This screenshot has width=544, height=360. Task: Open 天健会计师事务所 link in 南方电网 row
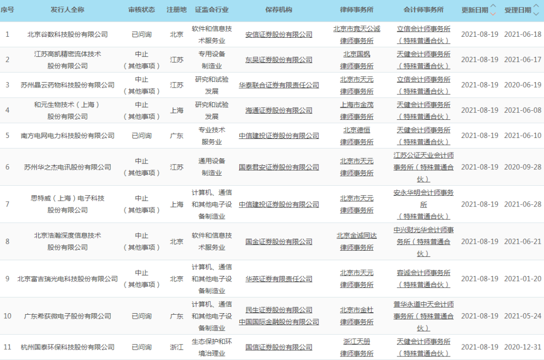pyautogui.click(x=424, y=136)
